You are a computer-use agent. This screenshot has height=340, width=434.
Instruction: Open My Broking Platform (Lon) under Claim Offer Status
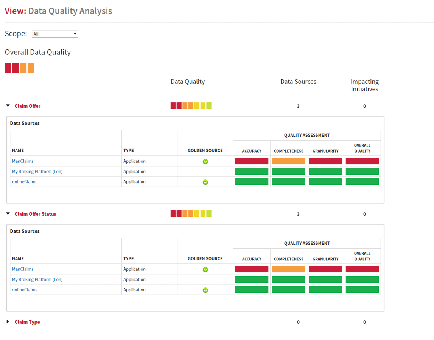click(37, 280)
